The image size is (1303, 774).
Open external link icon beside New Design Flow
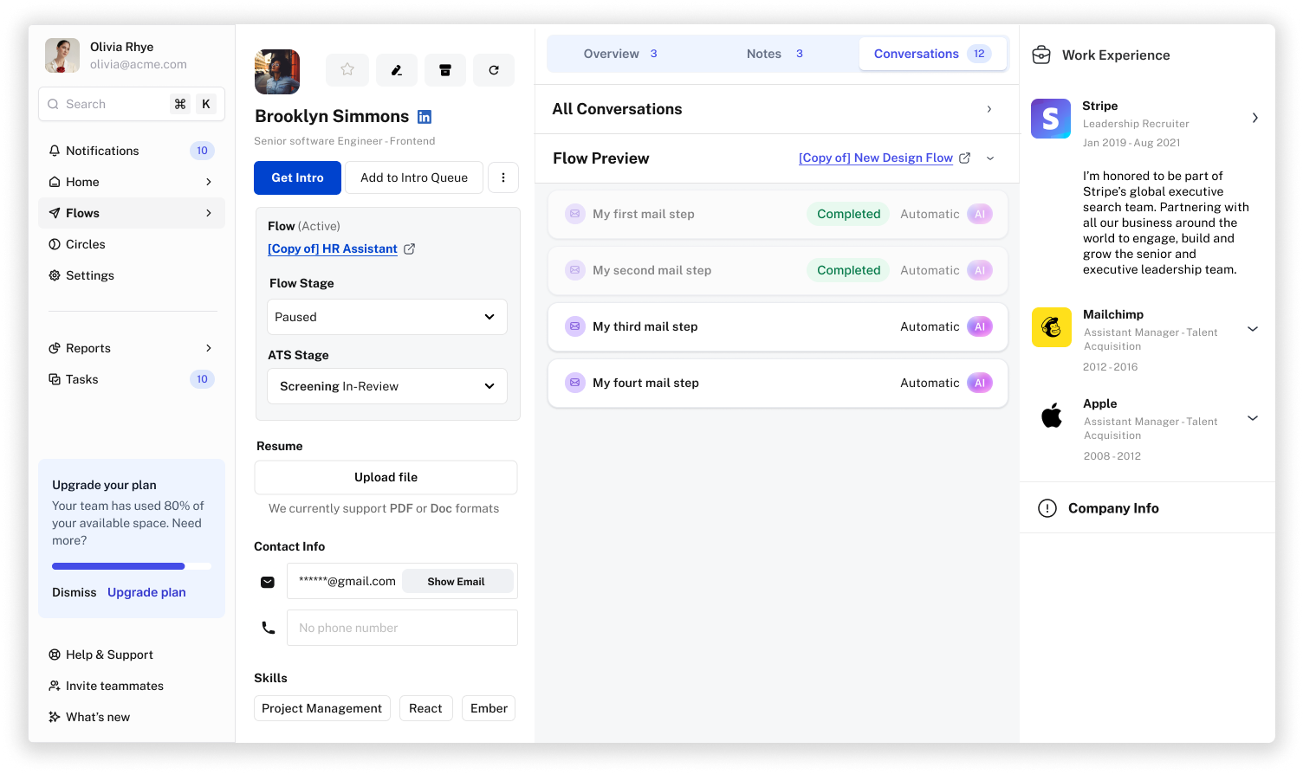pyautogui.click(x=964, y=158)
